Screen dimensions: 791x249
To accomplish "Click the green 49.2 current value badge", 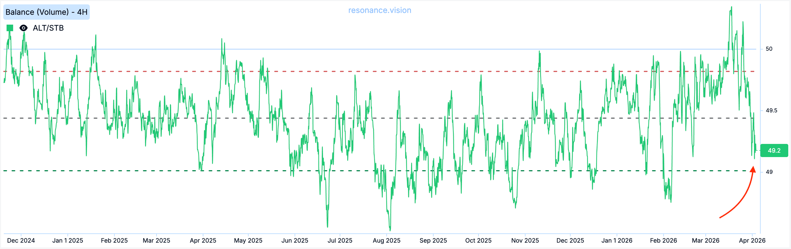I will (774, 150).
